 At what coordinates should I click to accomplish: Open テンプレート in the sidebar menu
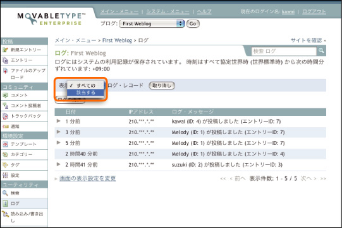click(x=23, y=144)
